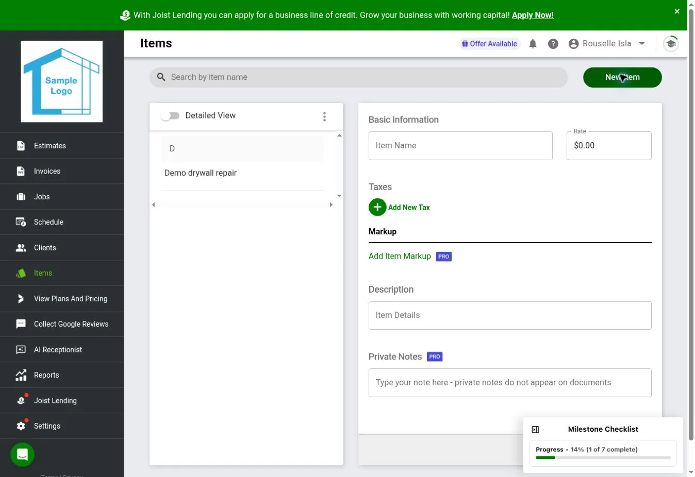
Task: Click the Settings gear icon
Action: click(x=21, y=426)
